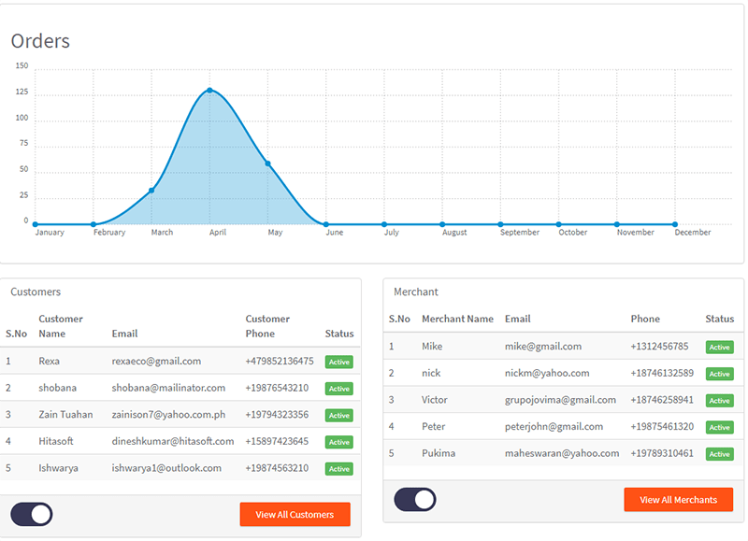Click the Active status badge for Victor
Image resolution: width=748 pixels, height=541 pixels.
tap(719, 401)
